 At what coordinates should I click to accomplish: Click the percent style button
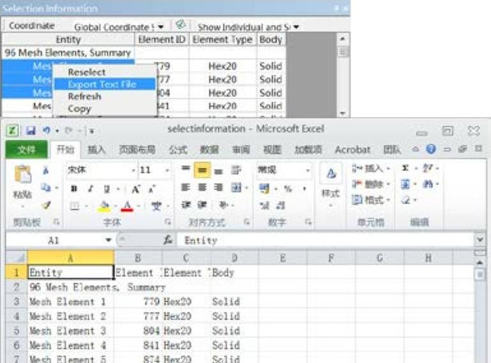click(x=288, y=189)
